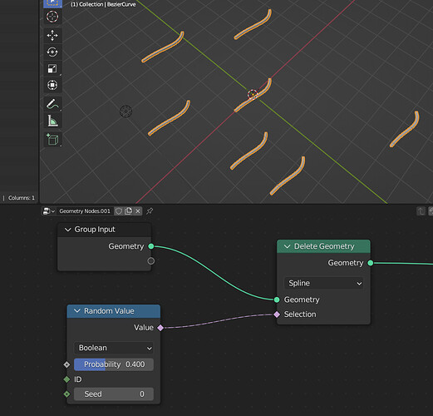The image size is (433, 416).
Task: Click the Probability input socket
Action: pyautogui.click(x=66, y=364)
